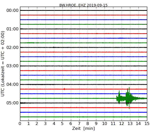
Task: Click the 02:00 time label
Action: point(13,47)
